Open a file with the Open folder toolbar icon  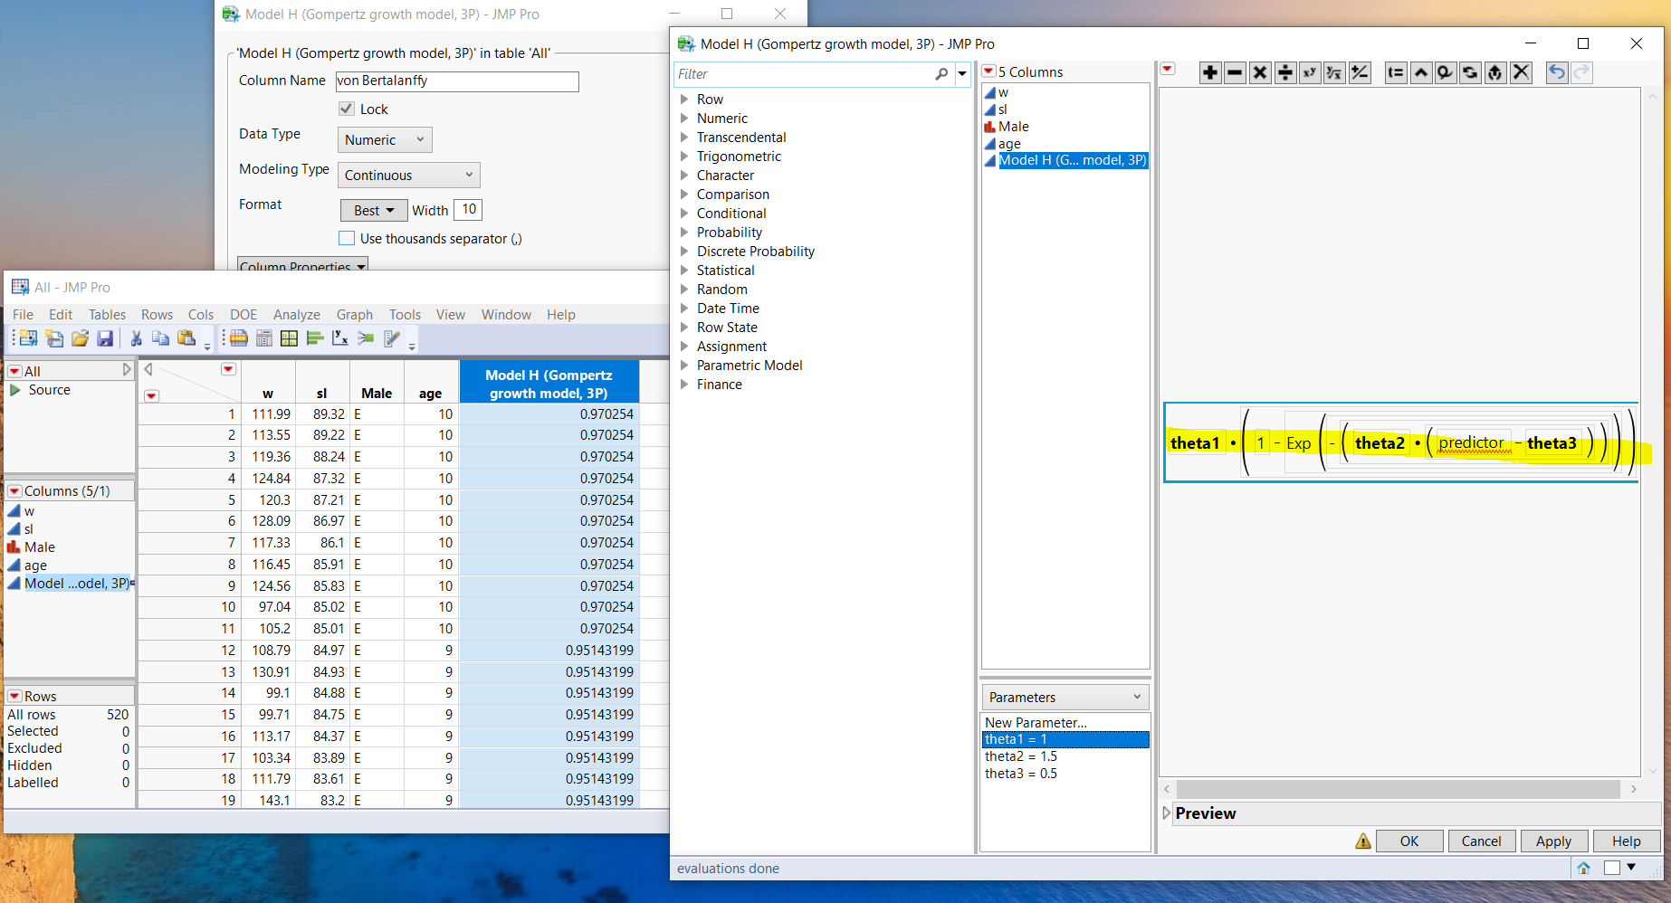(x=80, y=337)
